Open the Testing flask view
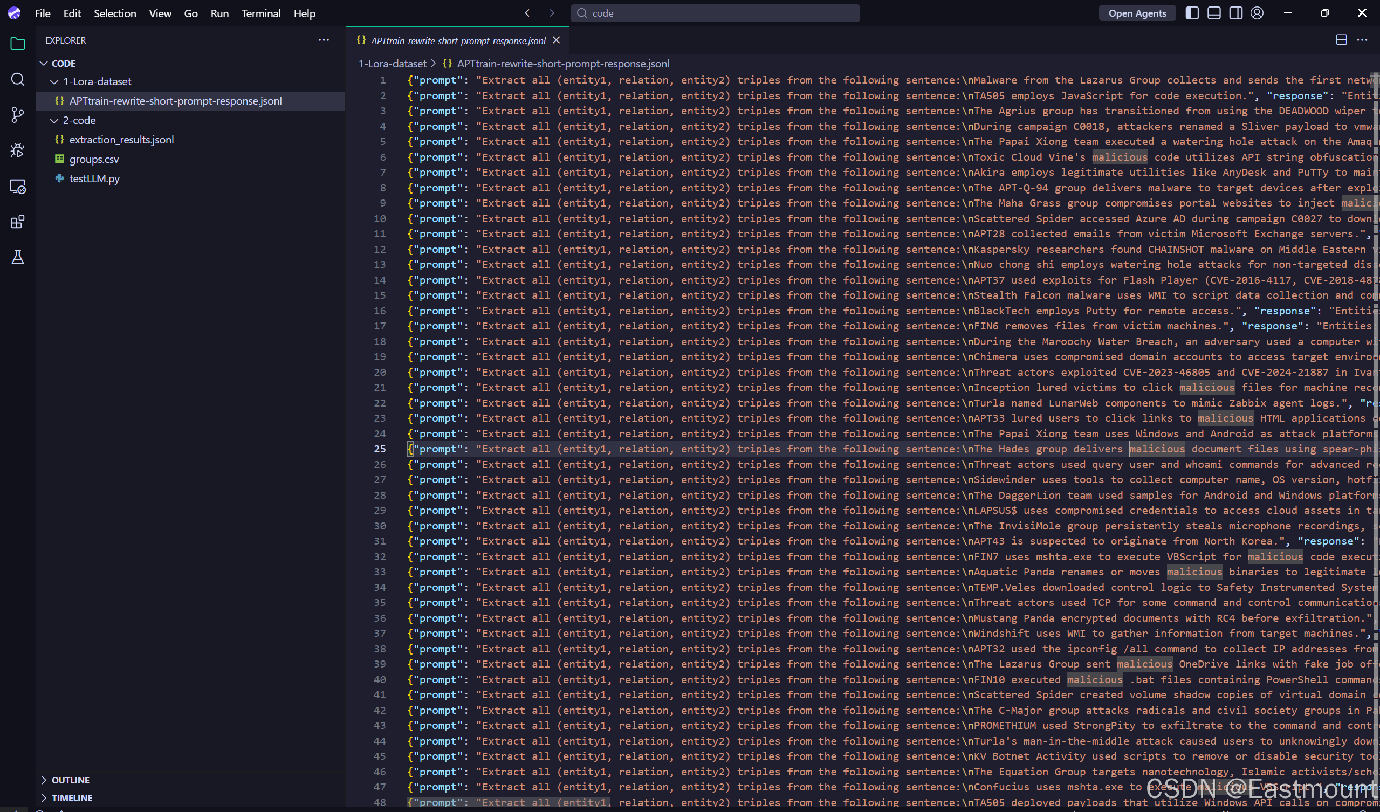 coord(17,257)
